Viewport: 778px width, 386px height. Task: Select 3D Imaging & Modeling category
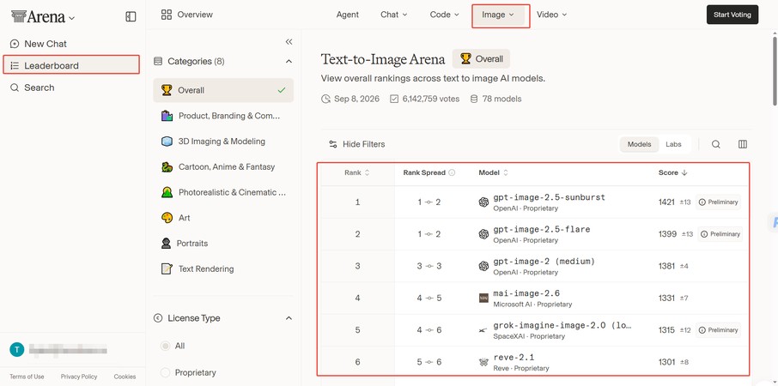click(x=223, y=142)
